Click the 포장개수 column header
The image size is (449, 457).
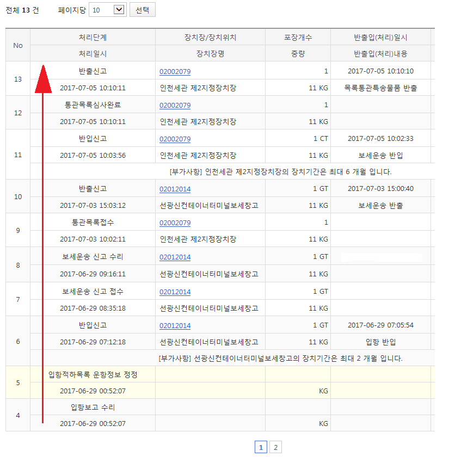pyautogui.click(x=297, y=36)
